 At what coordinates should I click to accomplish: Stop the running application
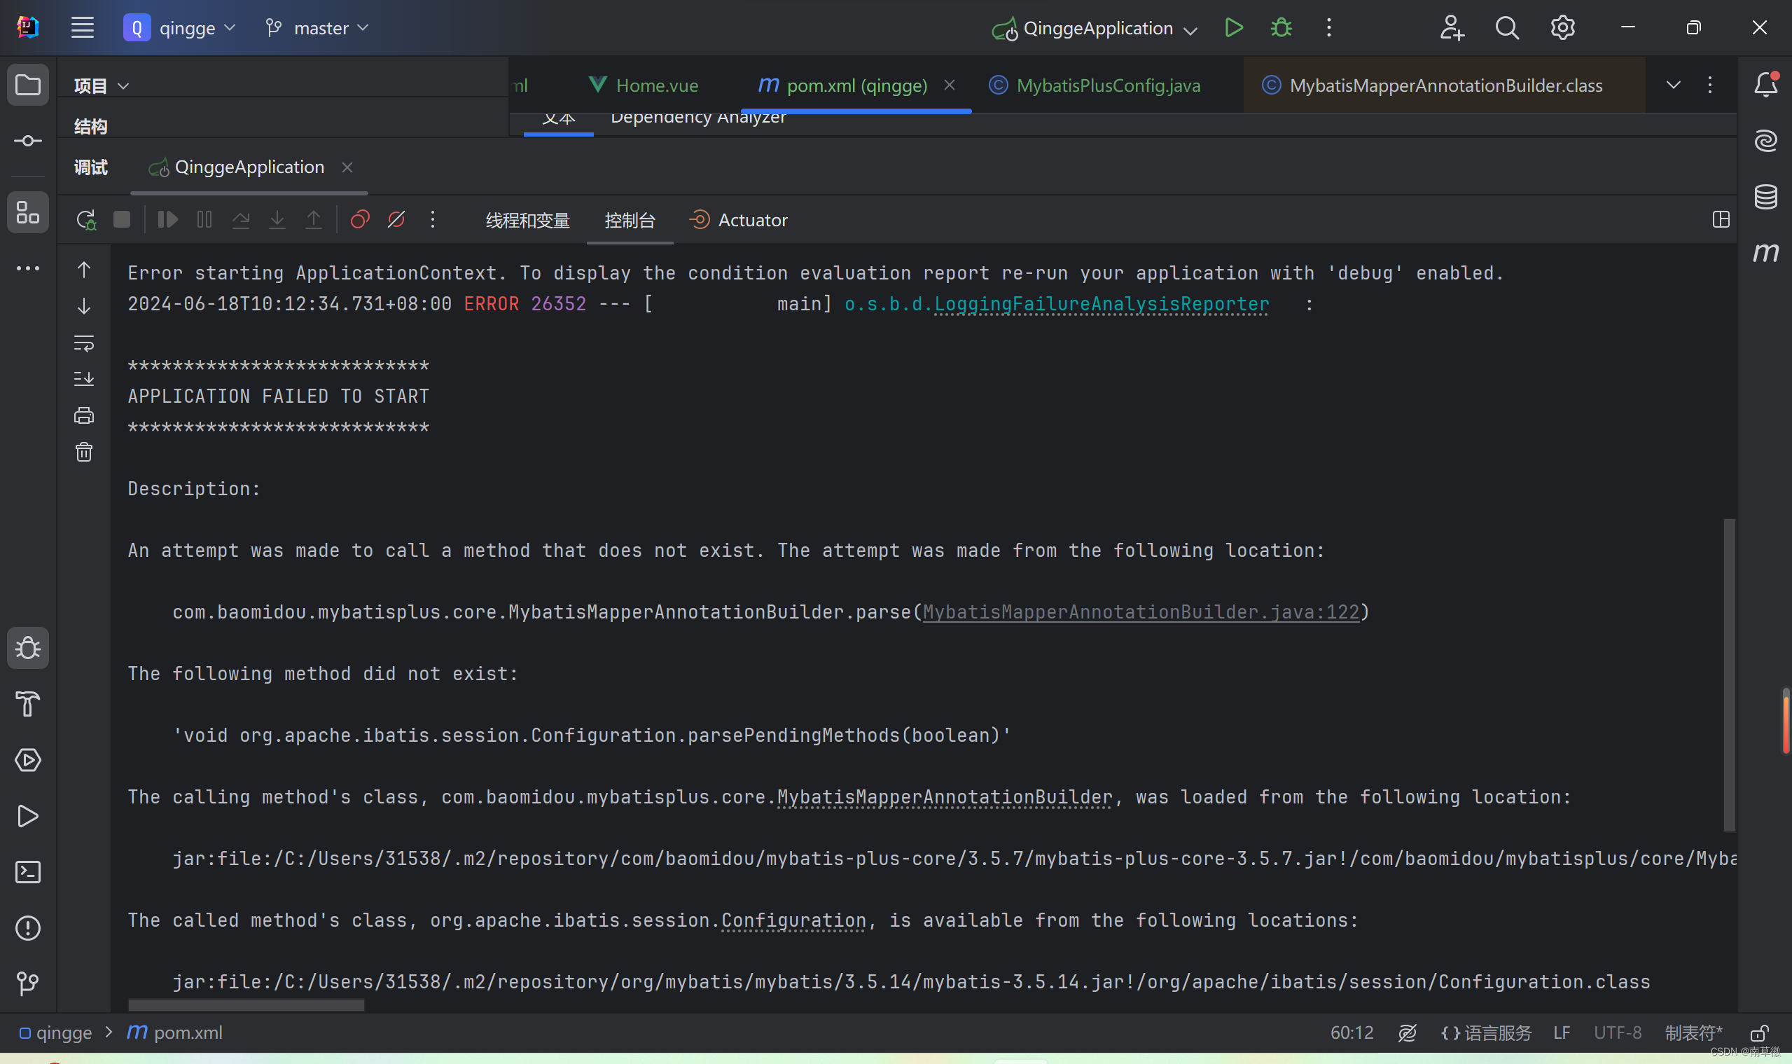(122, 219)
